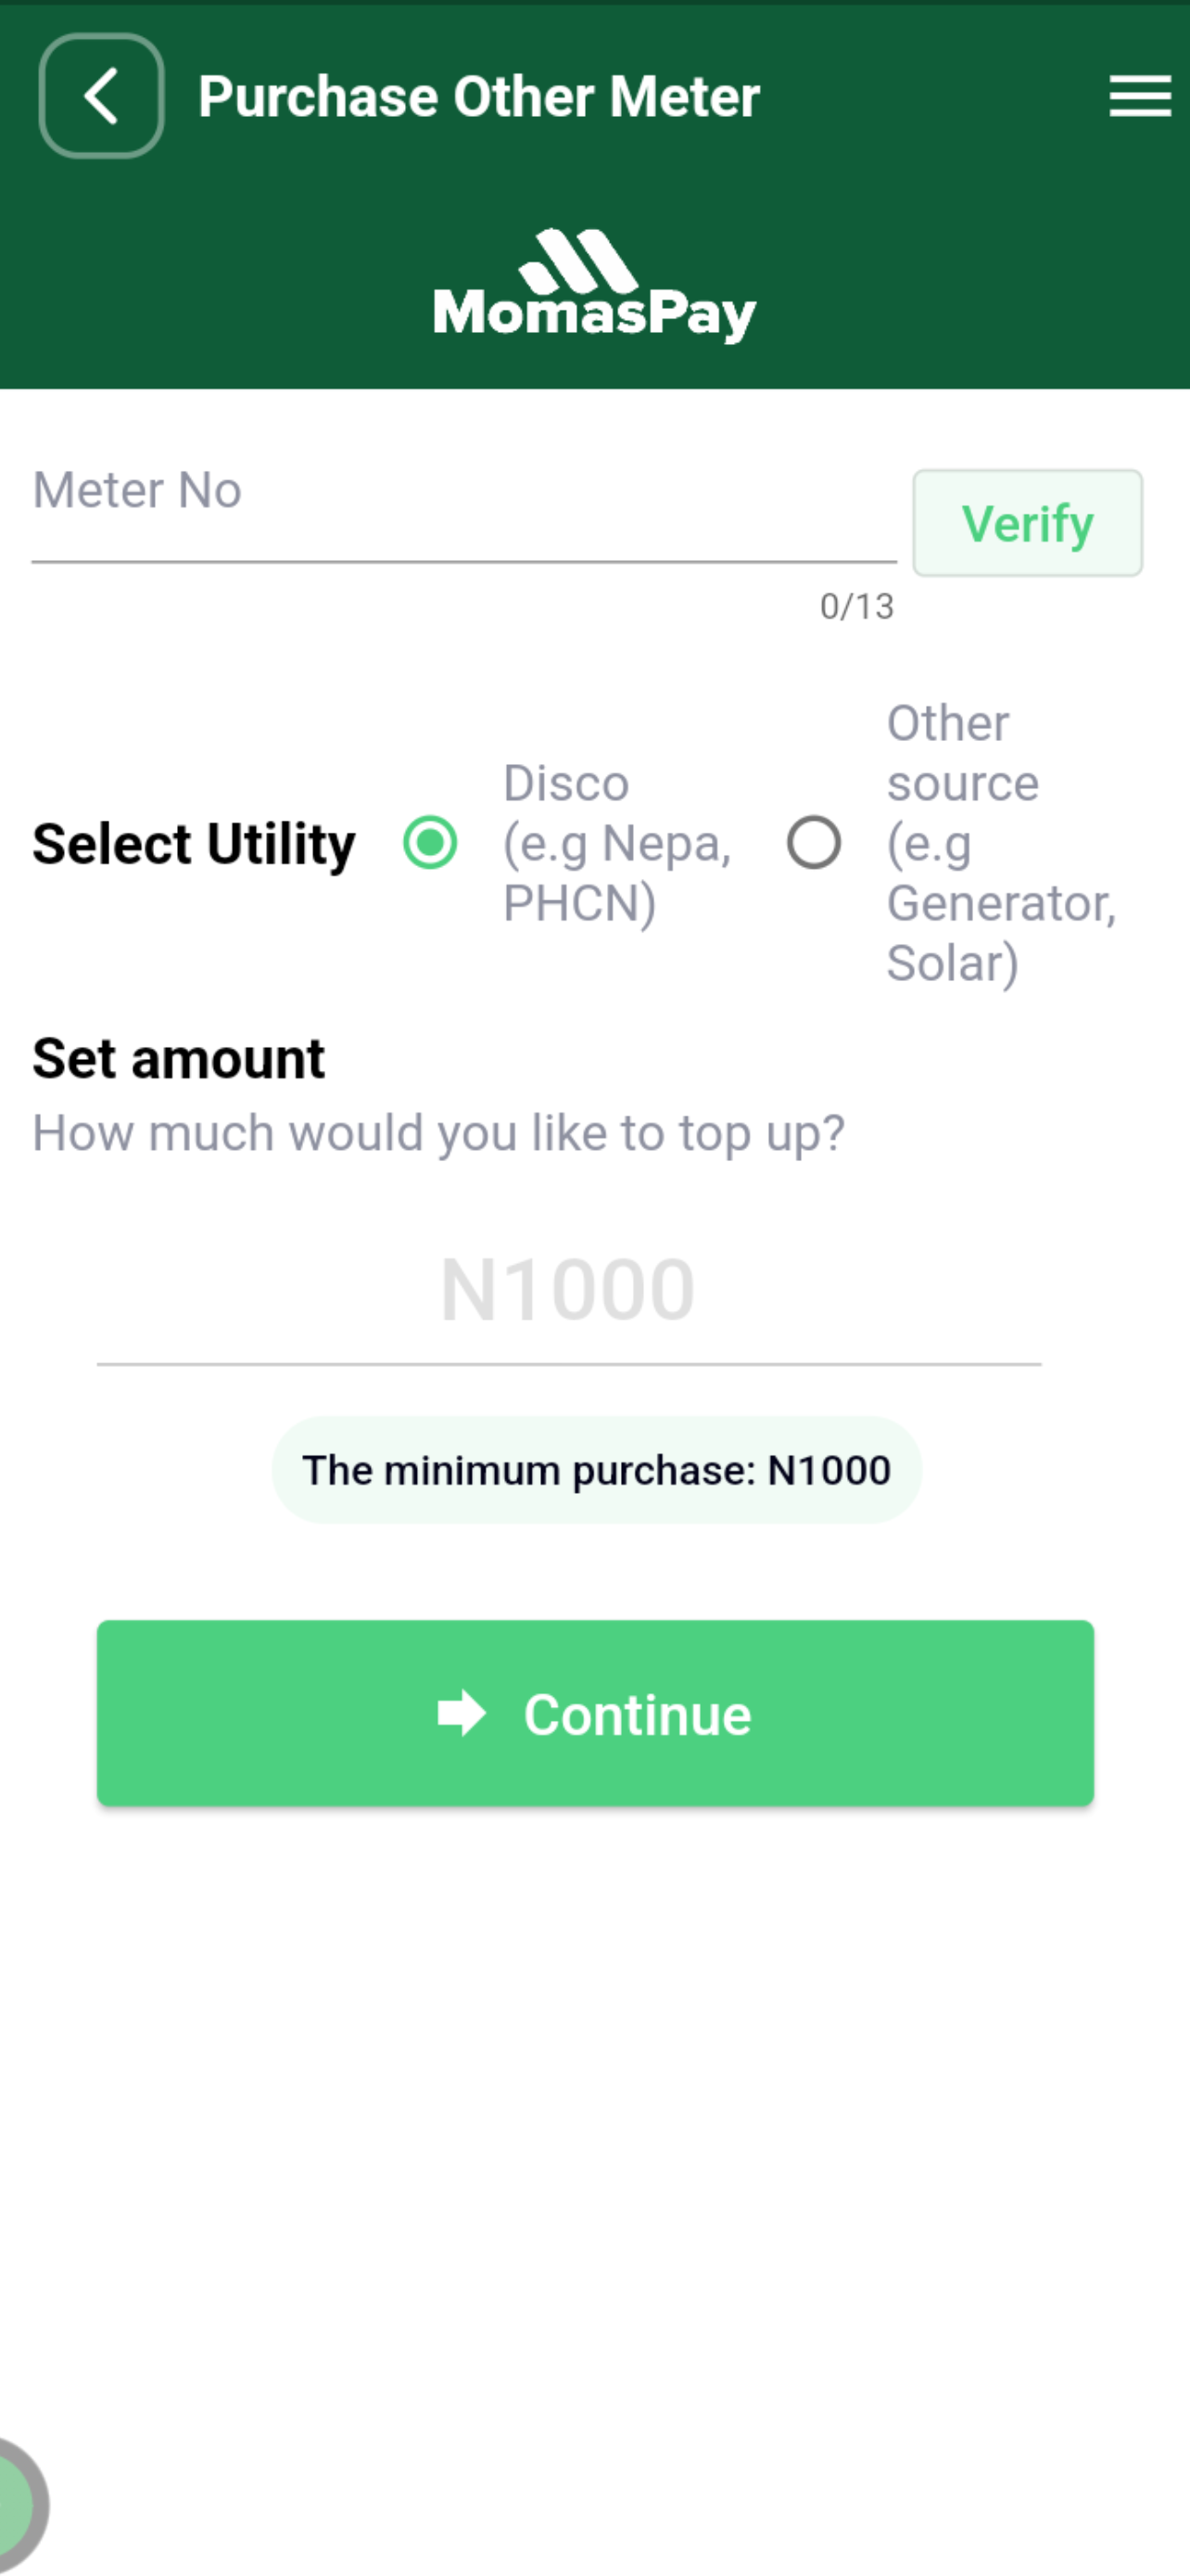Tap the minimum purchase N1000 chip
The width and height of the screenshot is (1190, 2576).
[597, 1470]
